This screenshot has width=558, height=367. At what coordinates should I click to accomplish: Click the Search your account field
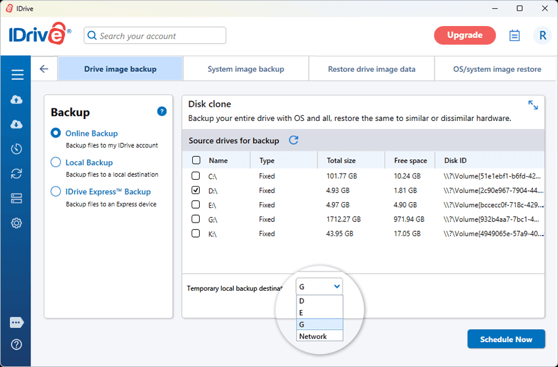click(x=155, y=35)
